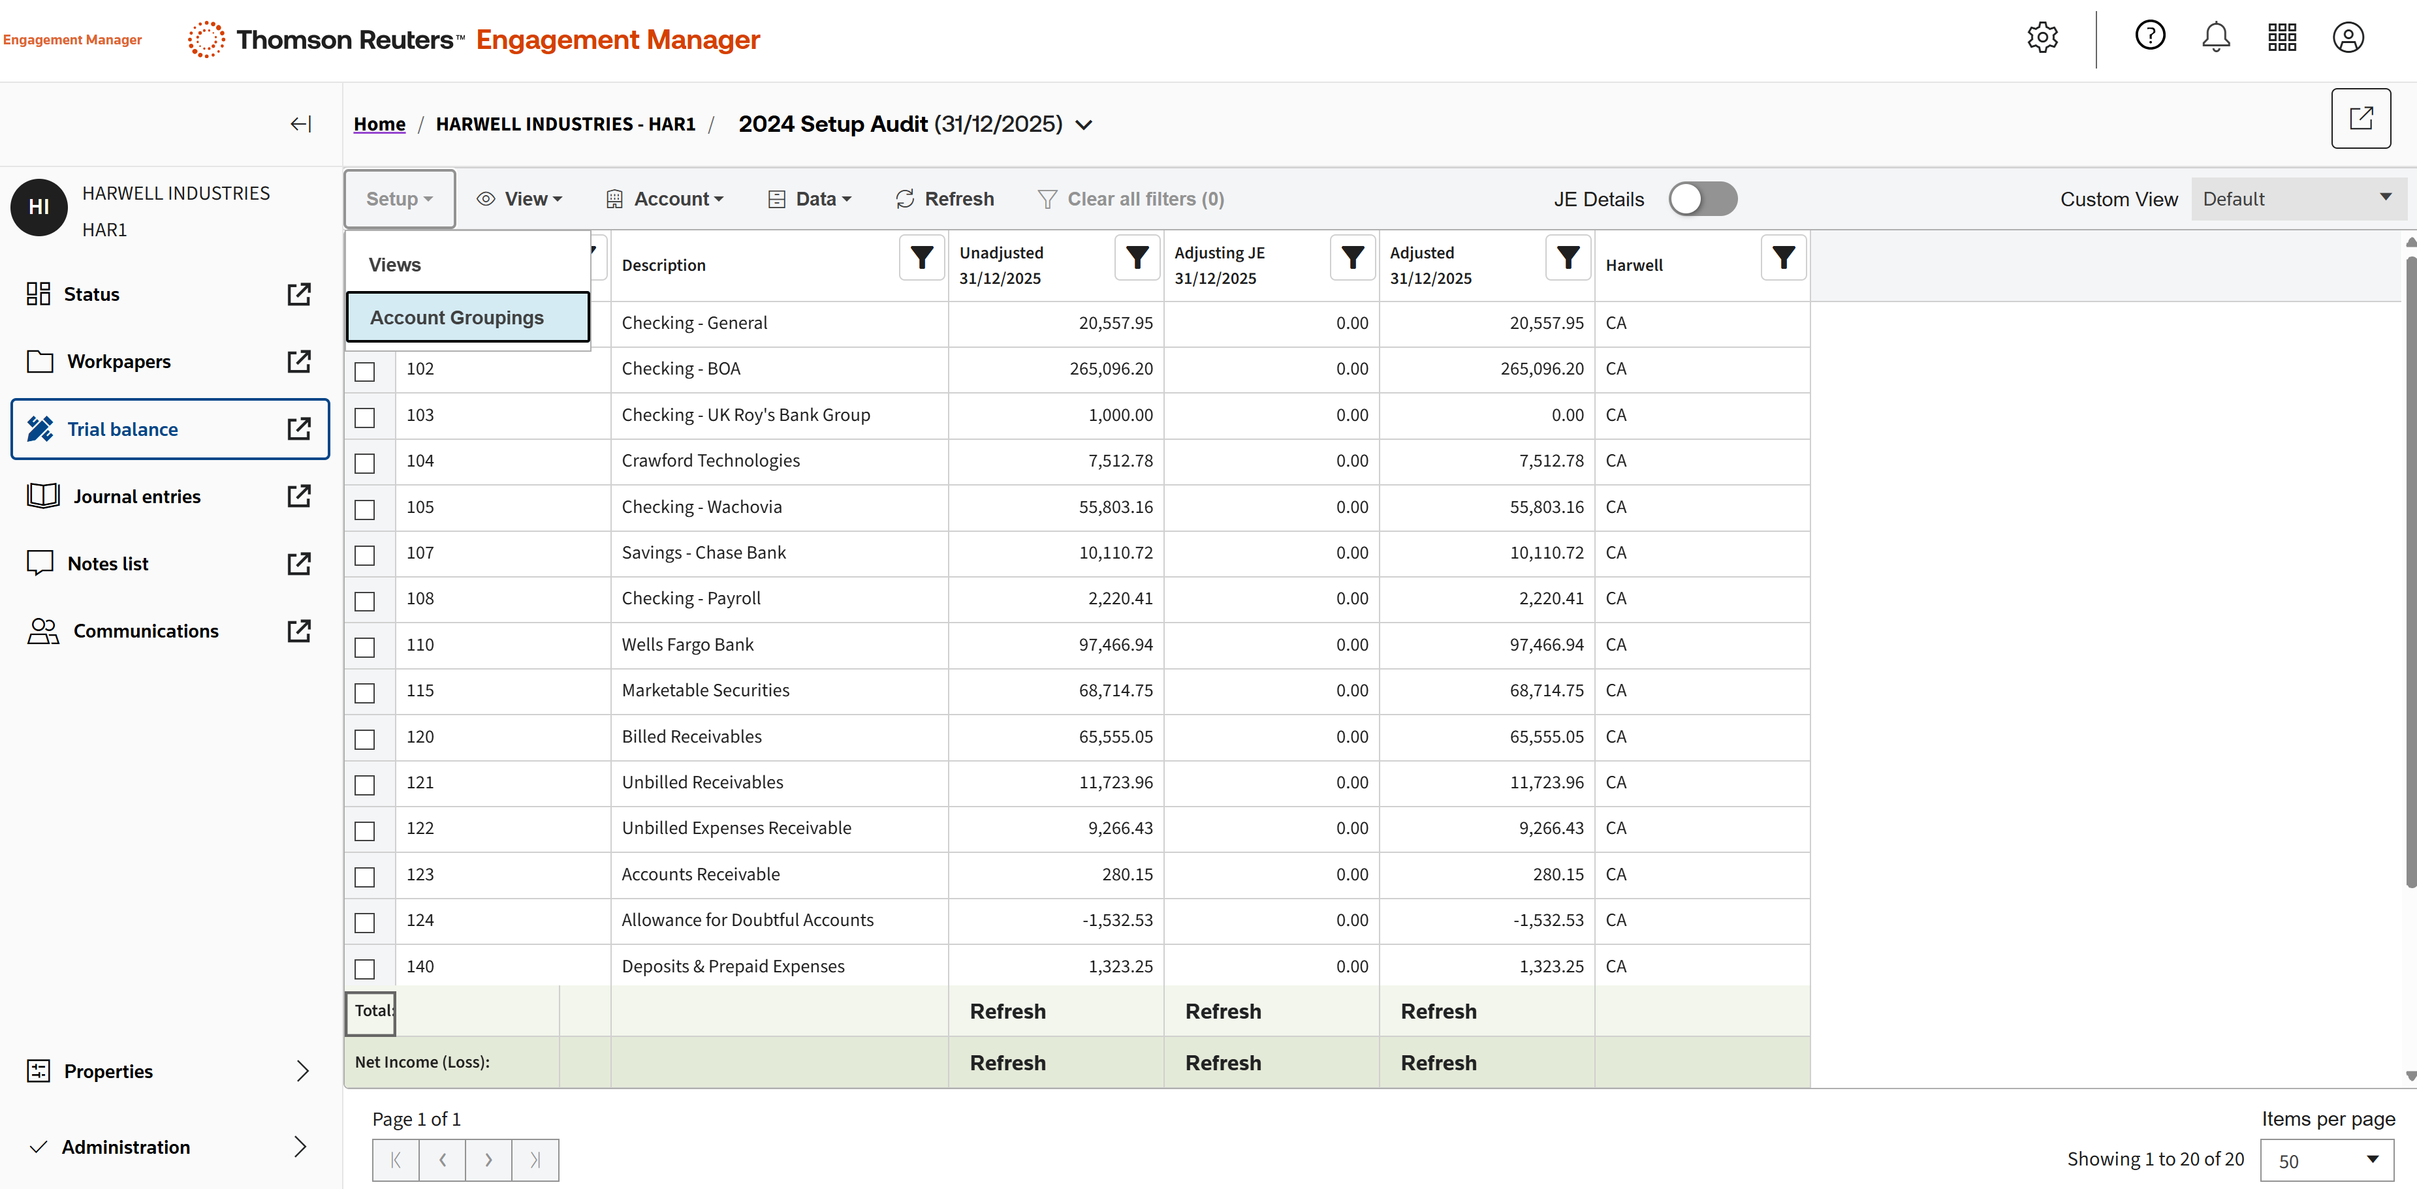Open the Custom View Default dropdown
Viewport: 2417px width, 1189px height.
coord(2297,199)
